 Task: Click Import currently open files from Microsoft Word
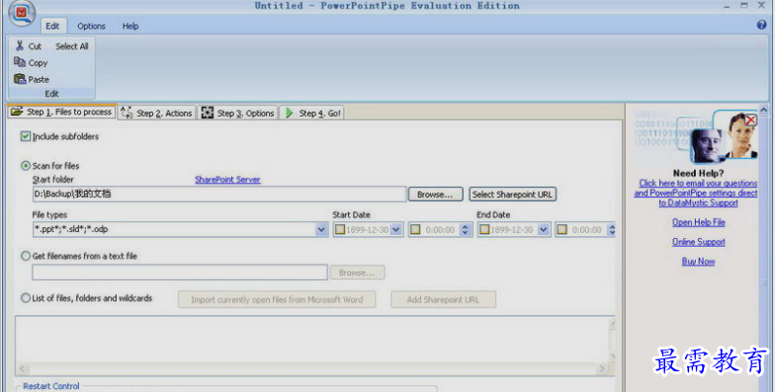pyautogui.click(x=277, y=300)
